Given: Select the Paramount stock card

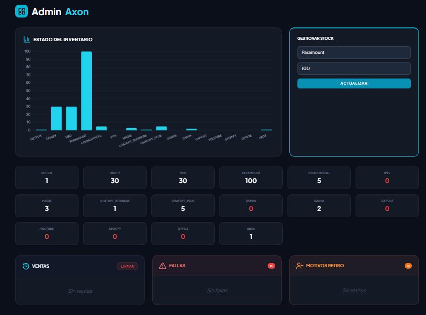Looking at the screenshot, I should pos(251,178).
